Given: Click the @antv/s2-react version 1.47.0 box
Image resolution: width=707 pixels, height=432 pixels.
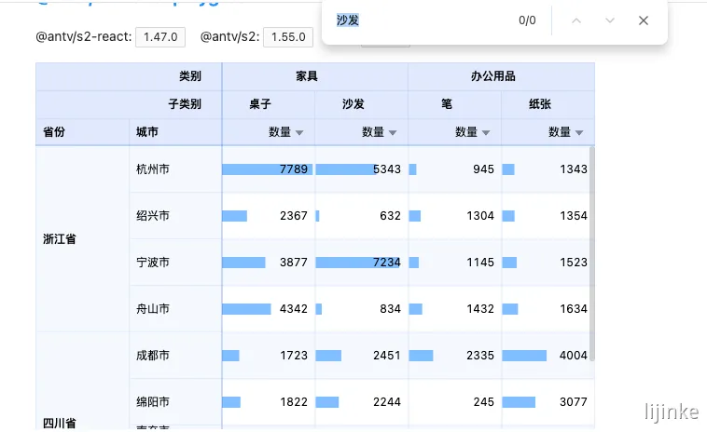Looking at the screenshot, I should [x=160, y=37].
